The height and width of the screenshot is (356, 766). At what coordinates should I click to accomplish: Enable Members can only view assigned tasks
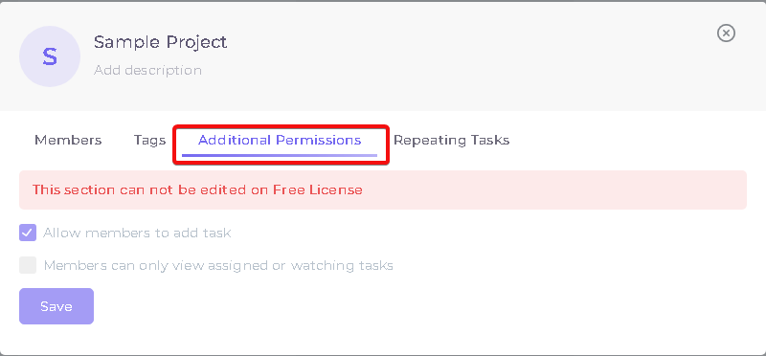pyautogui.click(x=28, y=265)
